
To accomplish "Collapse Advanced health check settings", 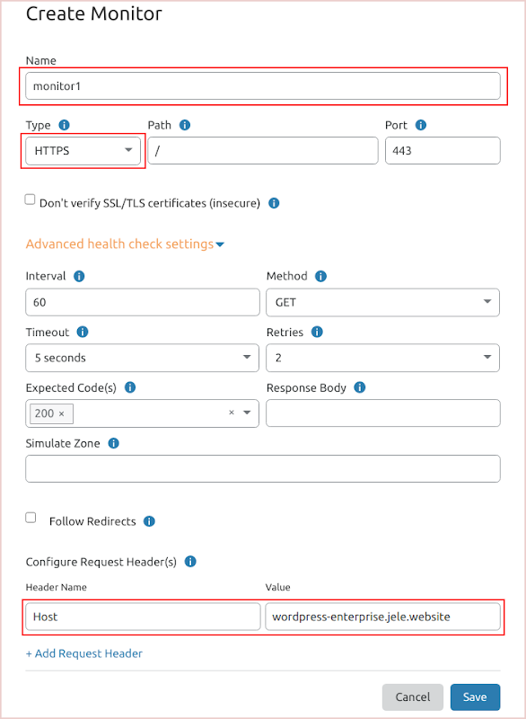I will tap(125, 244).
